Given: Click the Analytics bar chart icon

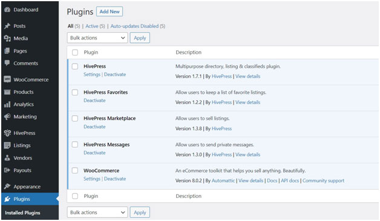Looking at the screenshot, I should pyautogui.click(x=7, y=104).
